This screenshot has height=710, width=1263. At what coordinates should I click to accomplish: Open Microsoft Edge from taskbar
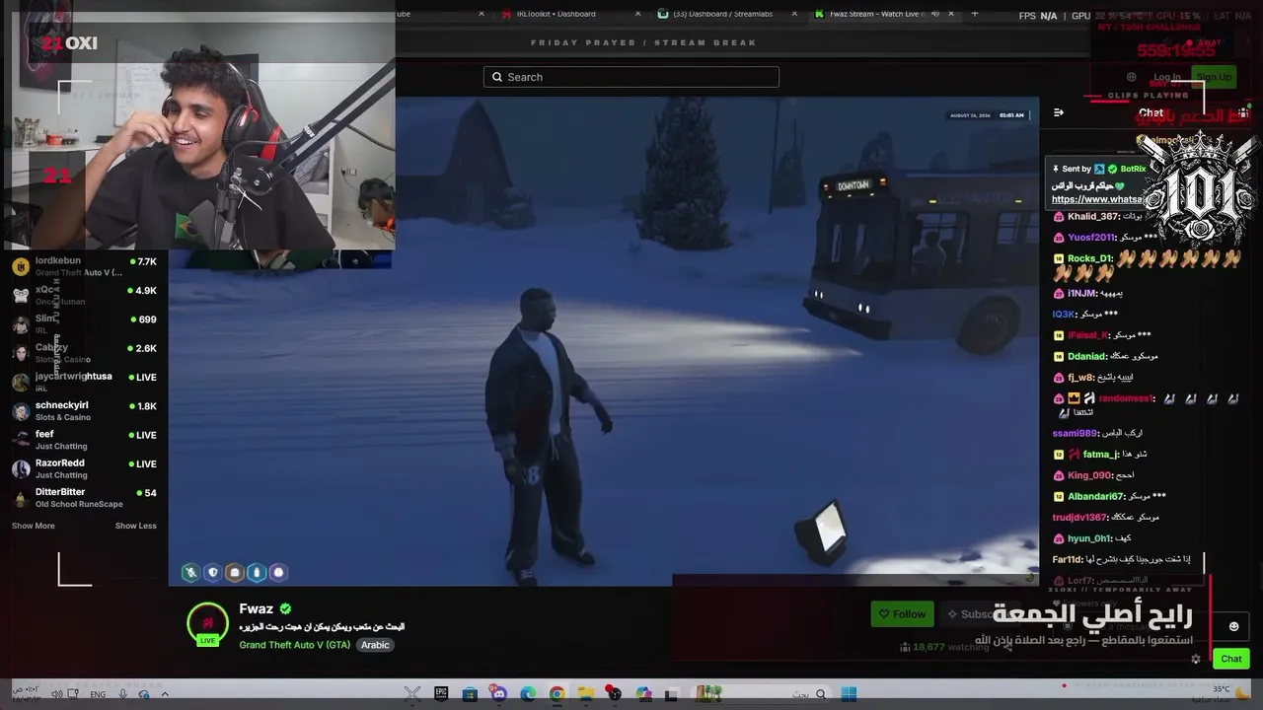(x=528, y=694)
